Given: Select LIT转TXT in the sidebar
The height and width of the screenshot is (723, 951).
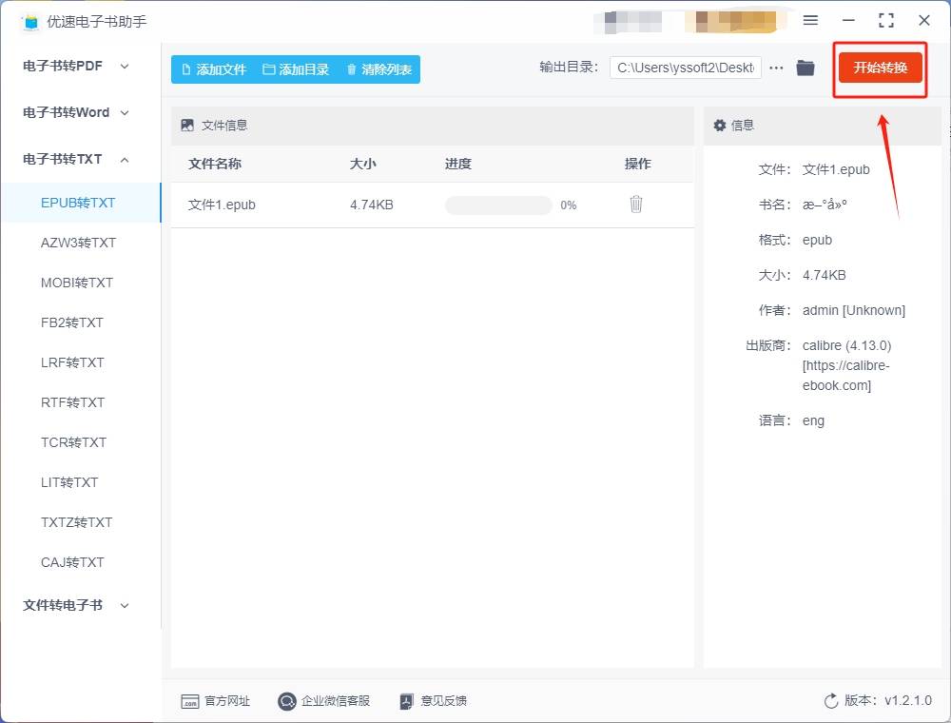Looking at the screenshot, I should pos(69,483).
